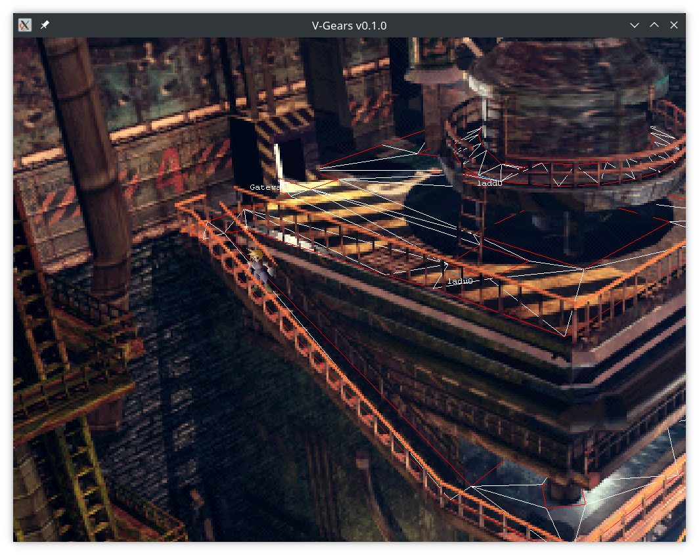Open the window menu X11 icon
This screenshot has height=555, width=699.
pyautogui.click(x=25, y=25)
